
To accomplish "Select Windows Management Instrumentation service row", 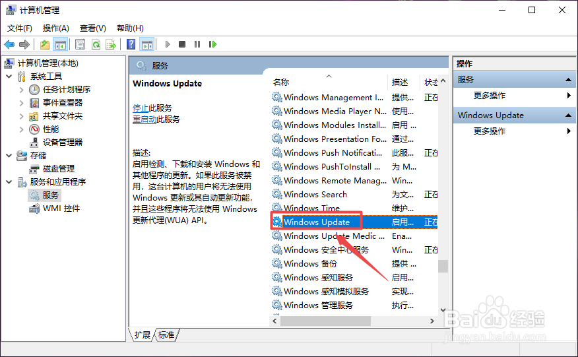I will [354, 98].
